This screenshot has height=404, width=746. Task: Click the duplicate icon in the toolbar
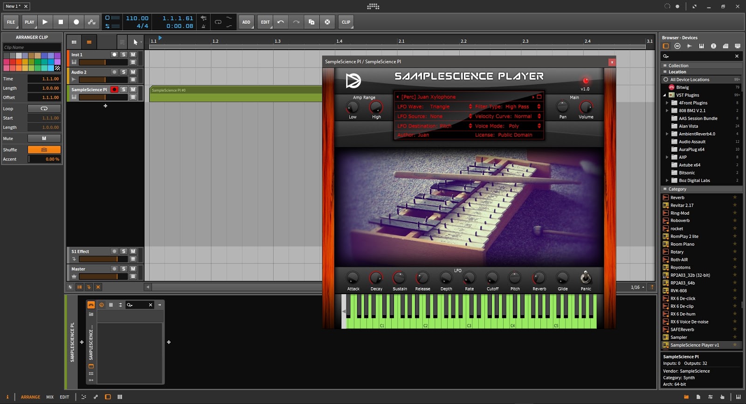[x=311, y=22]
